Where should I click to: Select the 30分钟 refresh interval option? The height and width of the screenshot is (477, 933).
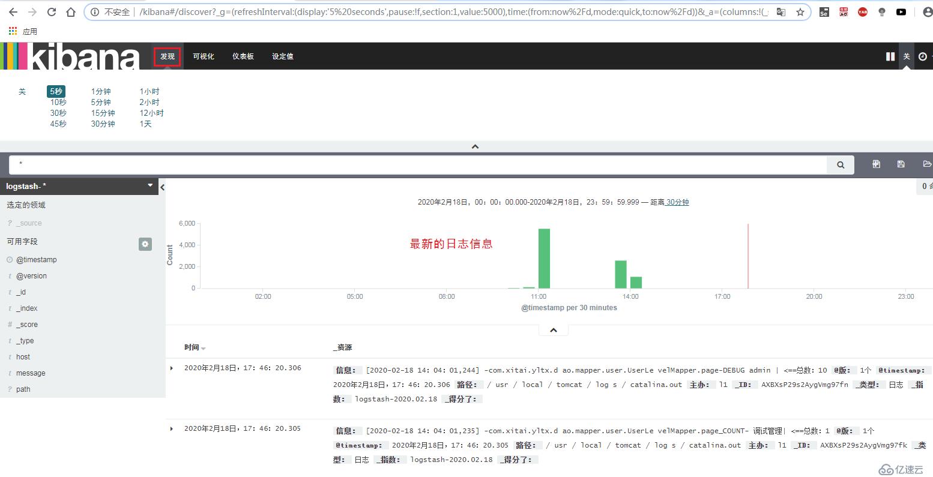coord(103,124)
